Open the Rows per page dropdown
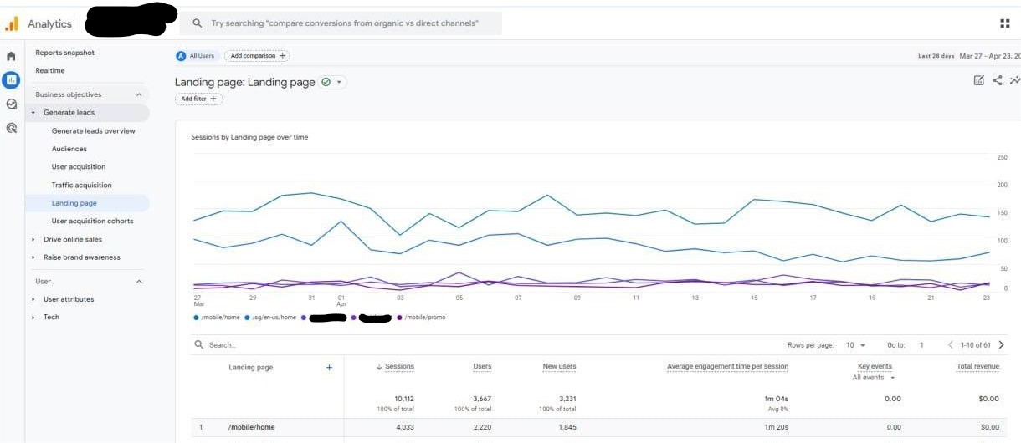This screenshot has height=443, width=1021. (x=856, y=344)
